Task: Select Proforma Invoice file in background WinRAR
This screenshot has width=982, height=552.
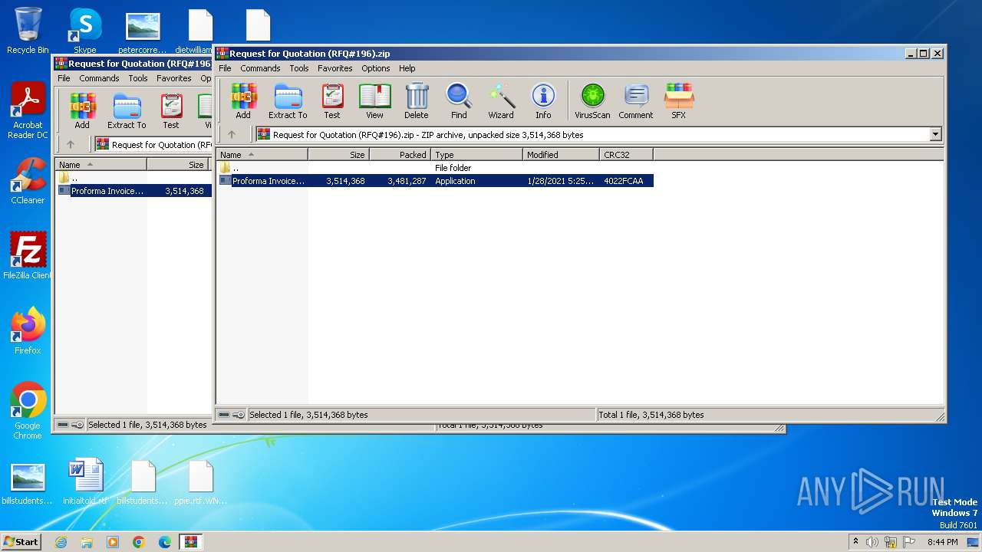Action: tap(134, 191)
